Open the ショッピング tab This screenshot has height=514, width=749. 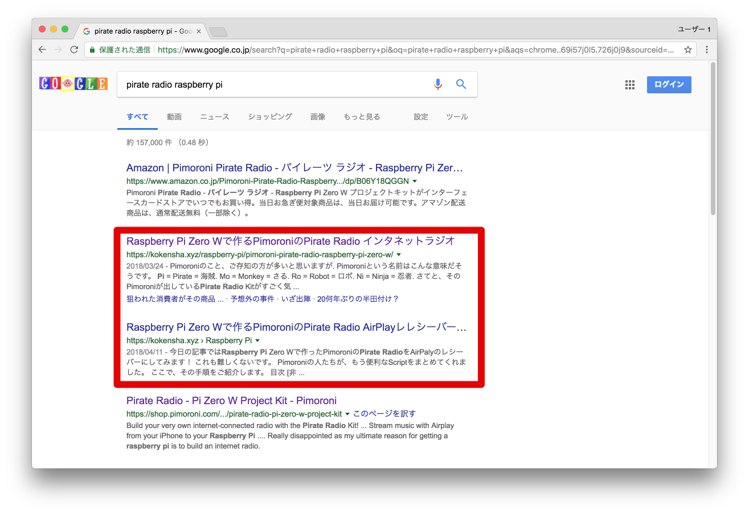pos(270,117)
